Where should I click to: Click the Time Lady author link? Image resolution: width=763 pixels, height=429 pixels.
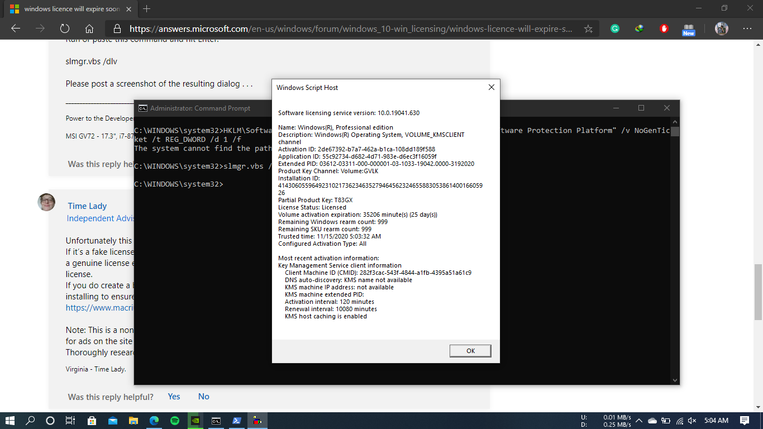(x=87, y=206)
